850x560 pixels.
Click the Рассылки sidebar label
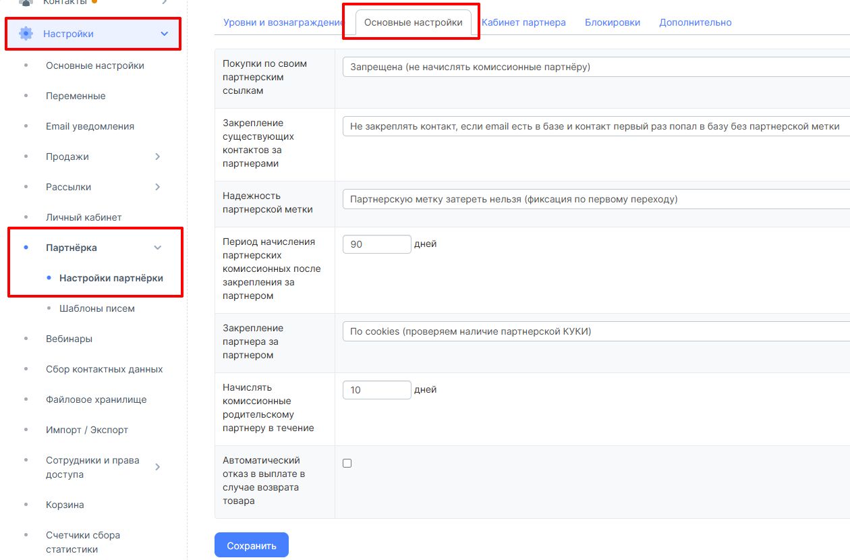68,187
